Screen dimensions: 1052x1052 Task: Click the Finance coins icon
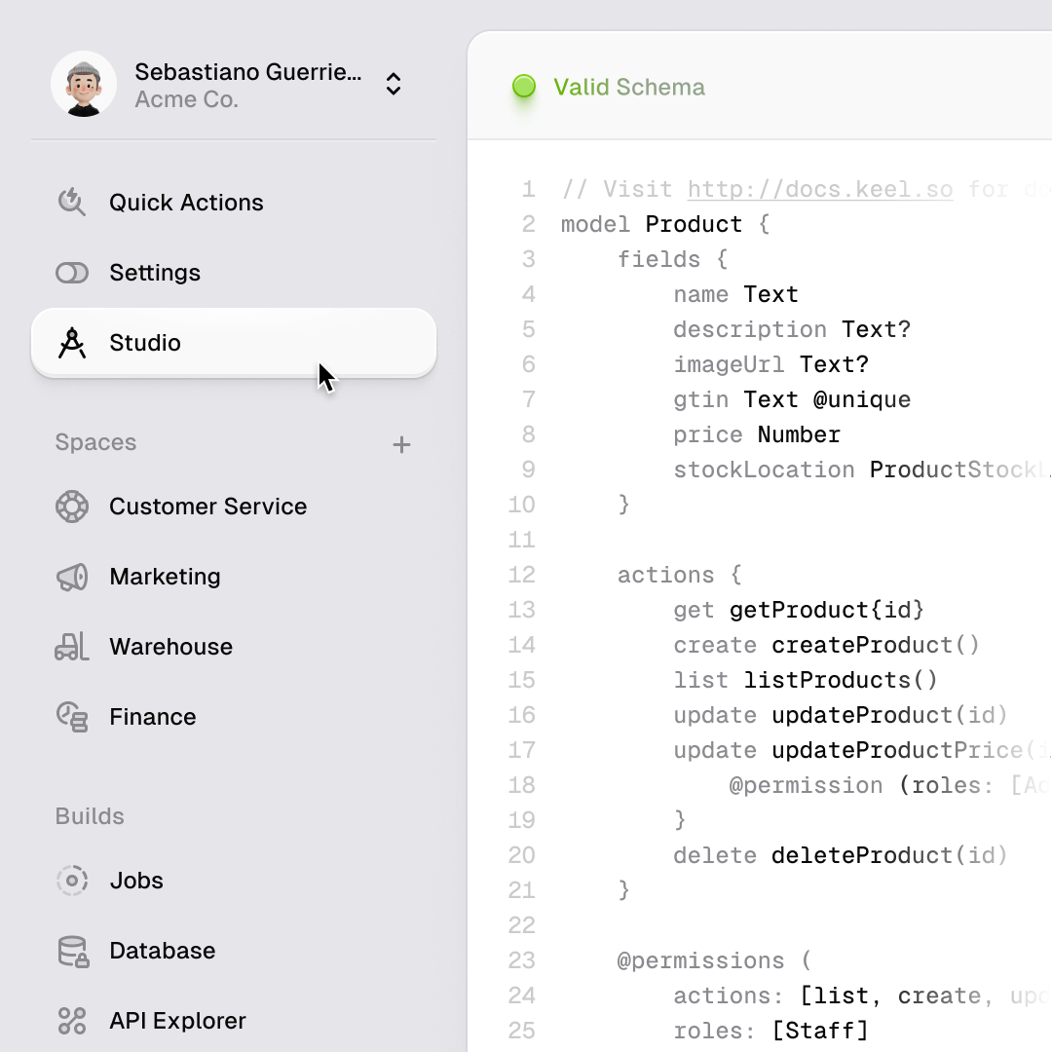[72, 717]
